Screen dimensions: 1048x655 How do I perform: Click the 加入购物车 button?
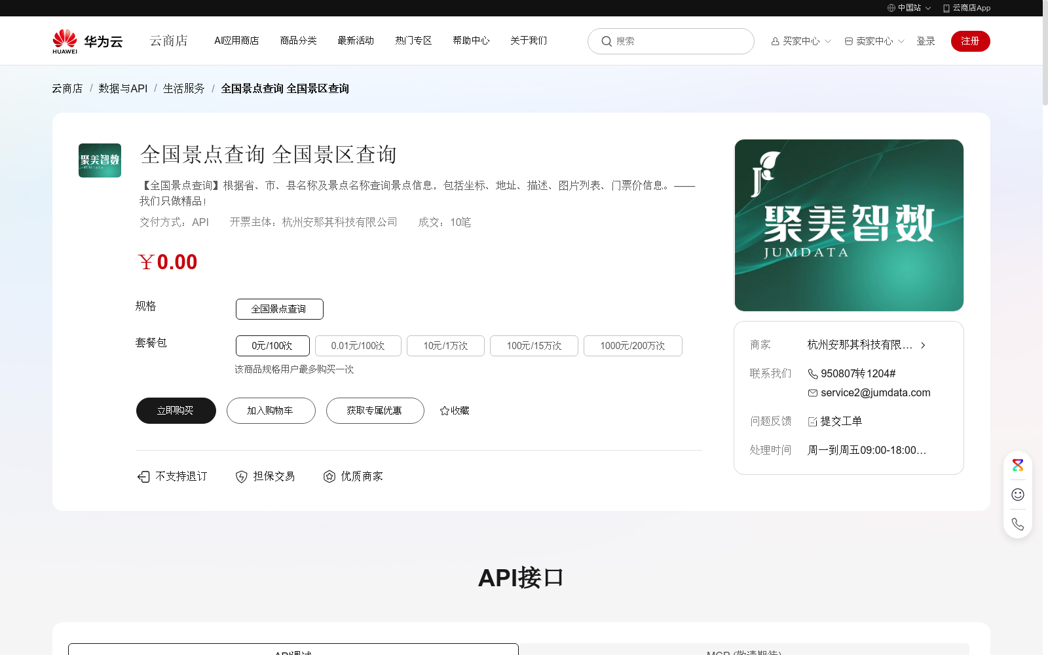[271, 411]
